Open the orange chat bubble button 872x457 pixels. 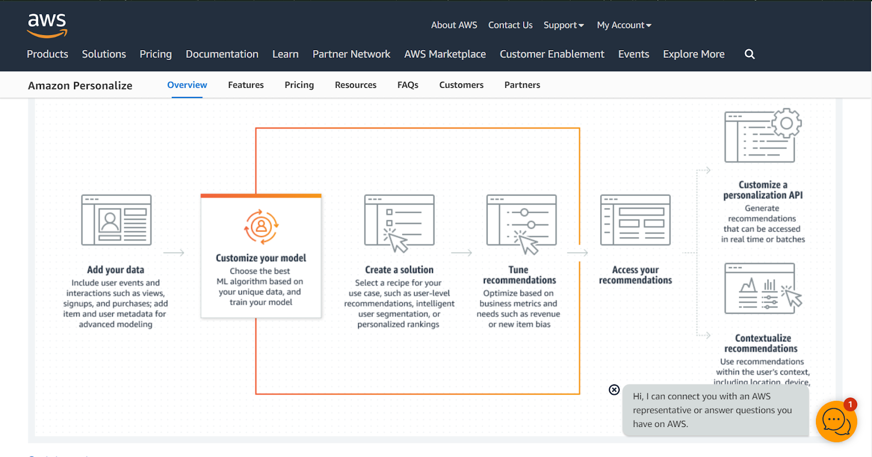click(836, 422)
